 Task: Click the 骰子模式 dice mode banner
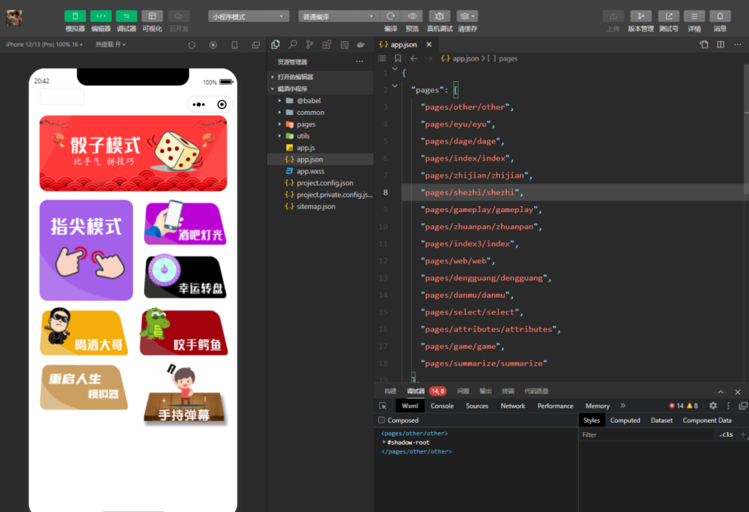(133, 153)
